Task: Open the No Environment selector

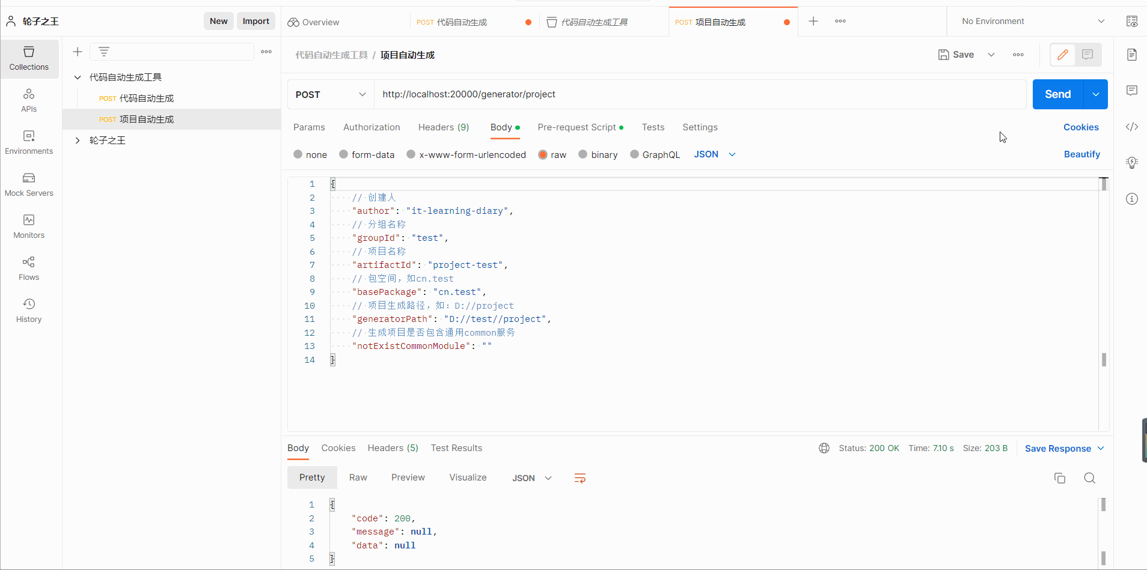Action: tap(1033, 21)
